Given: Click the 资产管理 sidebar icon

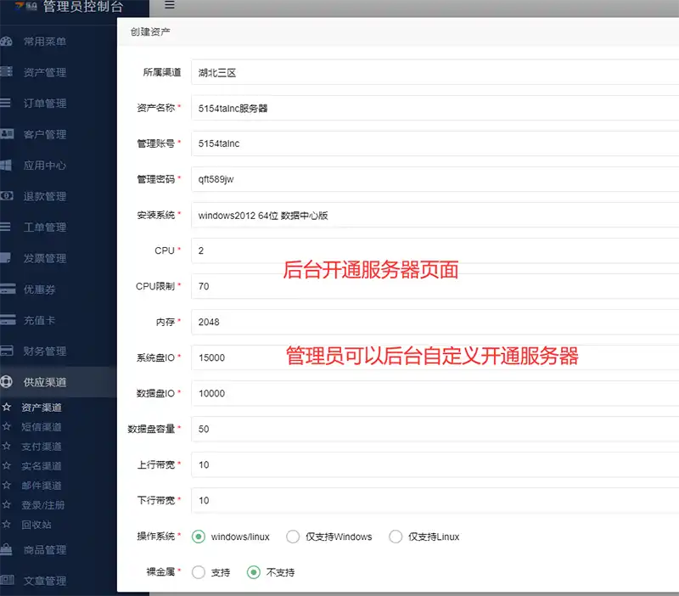Looking at the screenshot, I should (6, 71).
